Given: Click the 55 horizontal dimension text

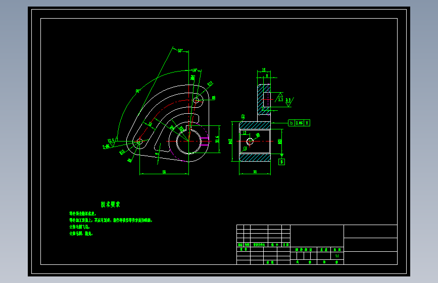Looking at the screenshot, I should point(164,172).
